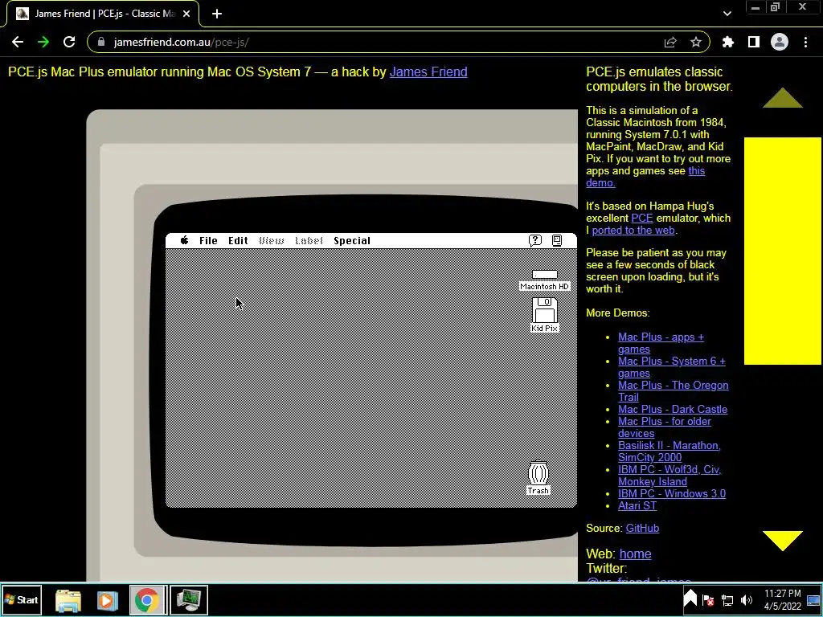The height and width of the screenshot is (617, 823).
Task: Click the page scrollbar up arrow
Action: pos(783,98)
